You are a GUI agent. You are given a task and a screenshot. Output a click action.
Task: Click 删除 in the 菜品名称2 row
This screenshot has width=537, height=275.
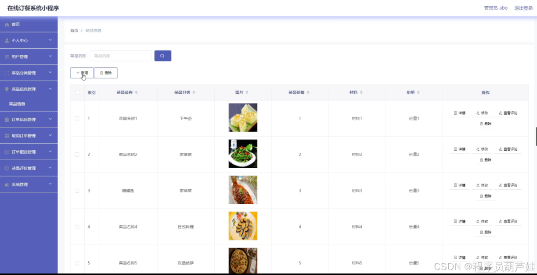(x=485, y=160)
